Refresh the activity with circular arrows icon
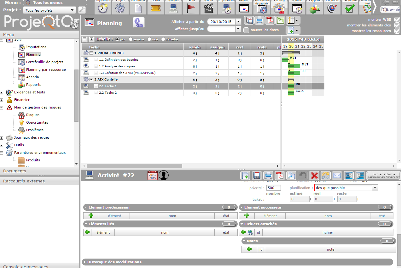Viewport: 401px width, 268px height. click(x=325, y=176)
